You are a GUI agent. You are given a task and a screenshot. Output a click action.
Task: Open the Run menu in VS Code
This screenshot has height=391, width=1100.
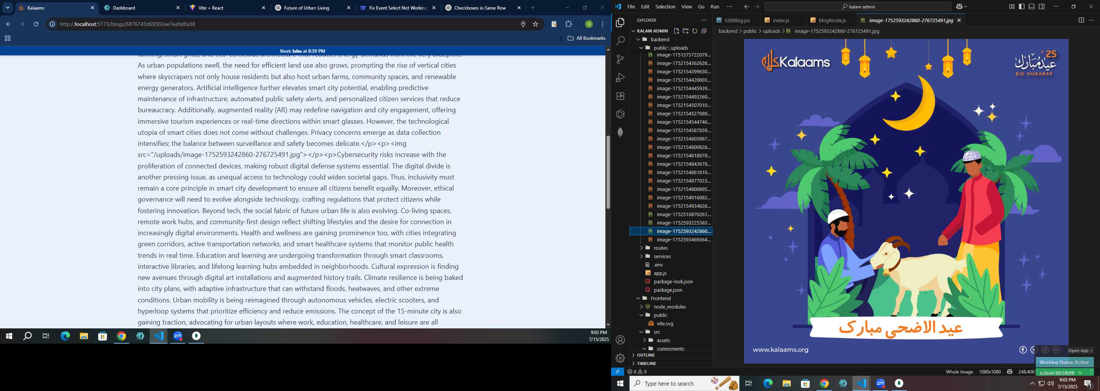pos(714,6)
